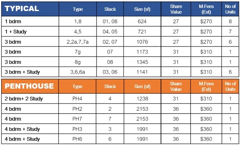
Task: Click the Share Value header in the orange table
Action: click(176, 86)
